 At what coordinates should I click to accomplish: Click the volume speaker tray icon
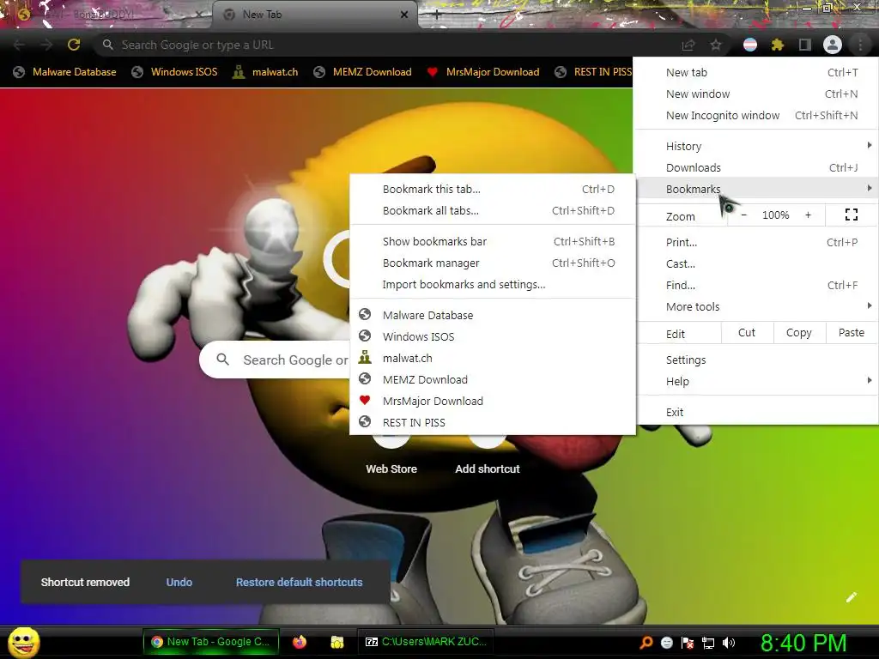tap(729, 643)
